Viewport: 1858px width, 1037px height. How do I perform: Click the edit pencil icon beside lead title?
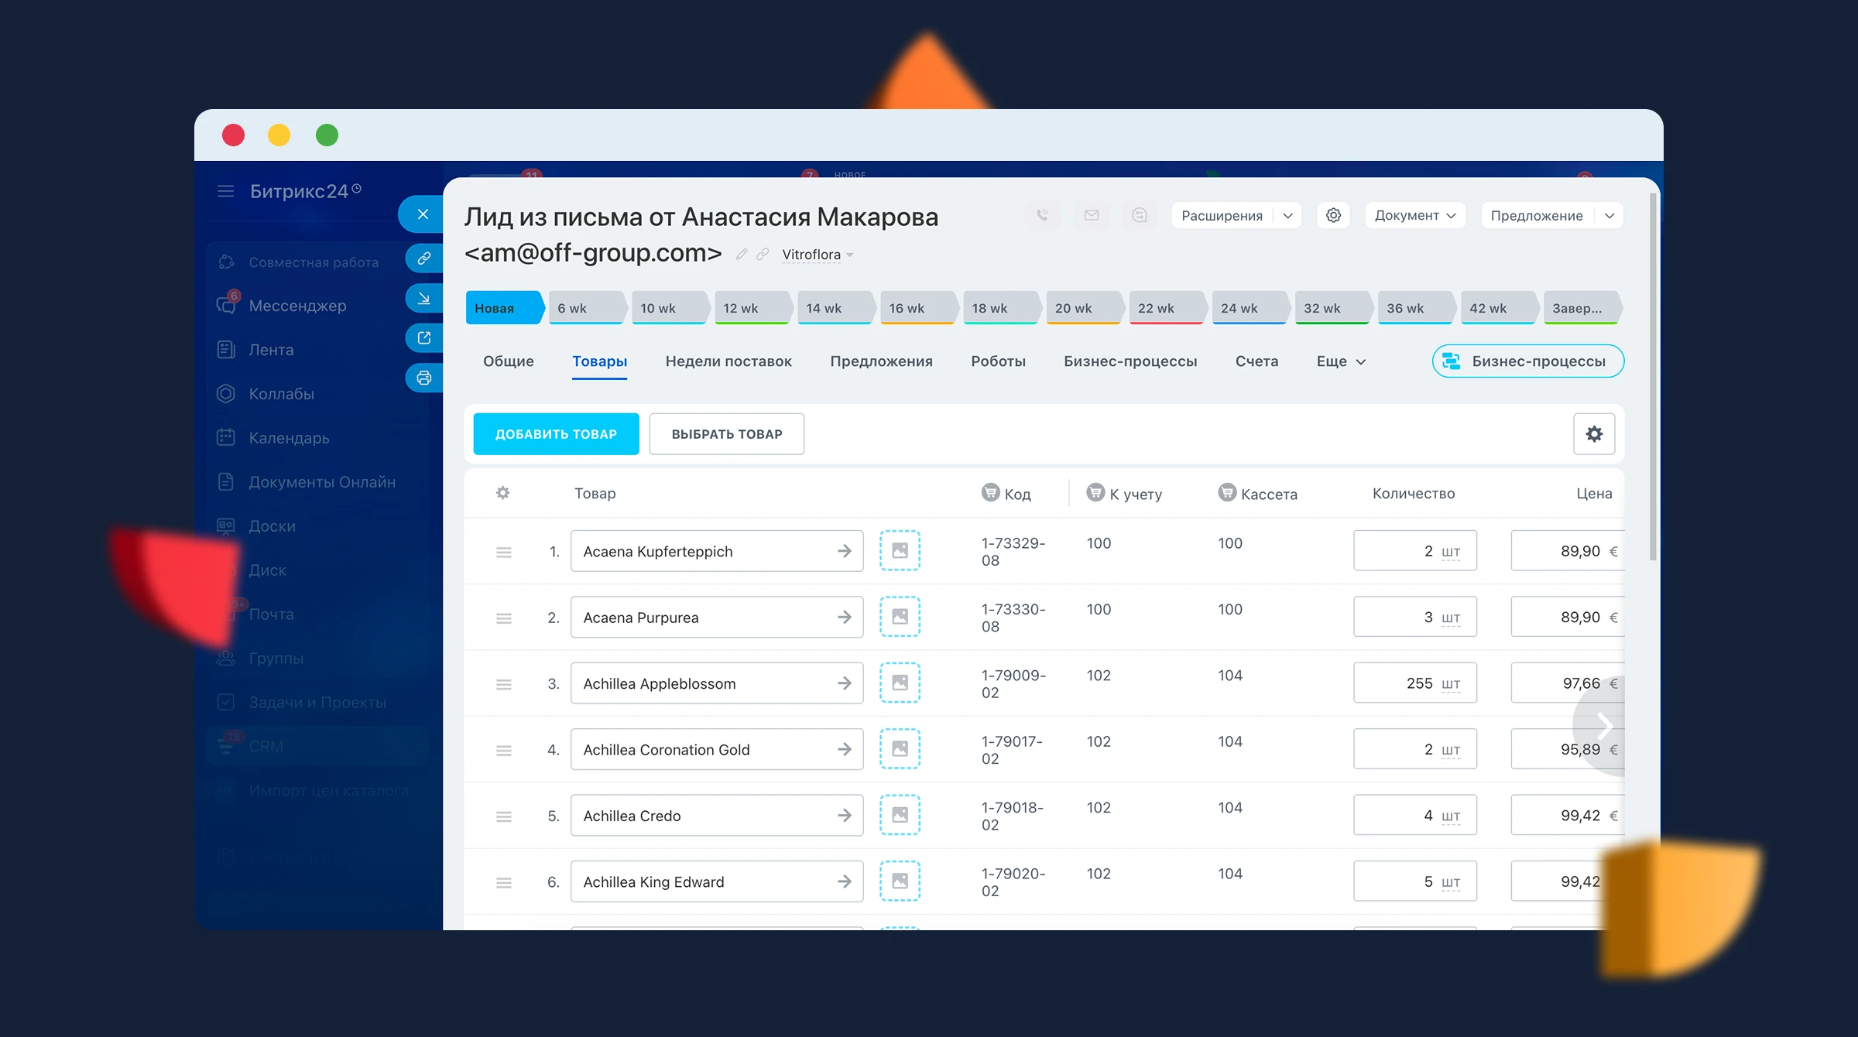[x=742, y=255]
